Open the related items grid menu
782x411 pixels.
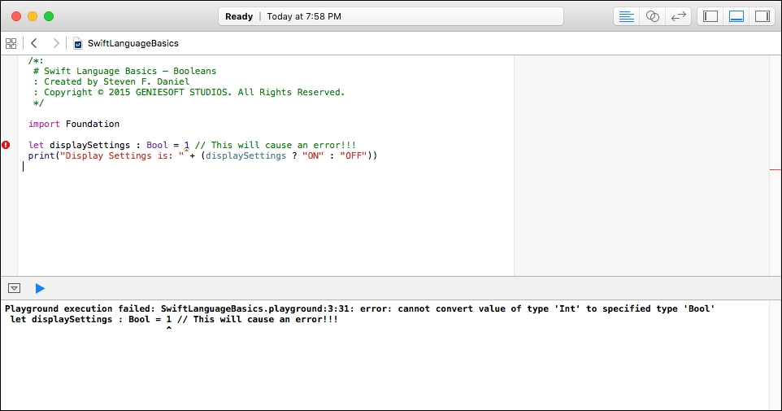(11, 43)
